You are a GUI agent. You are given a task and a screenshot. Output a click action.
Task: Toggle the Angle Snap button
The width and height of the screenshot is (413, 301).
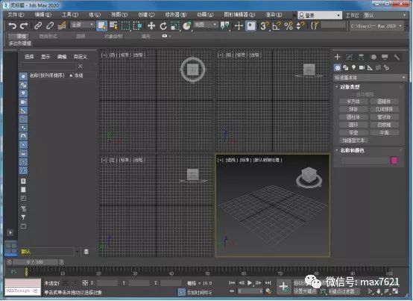277,25
